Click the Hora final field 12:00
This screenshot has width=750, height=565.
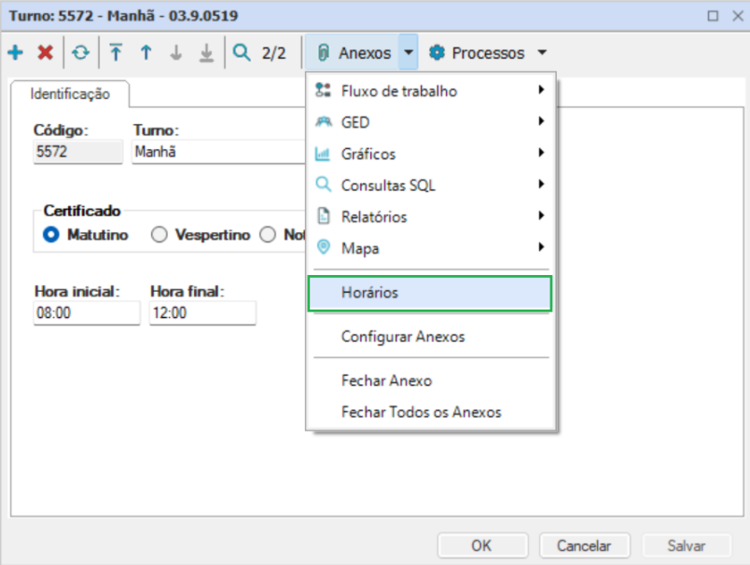tap(202, 313)
